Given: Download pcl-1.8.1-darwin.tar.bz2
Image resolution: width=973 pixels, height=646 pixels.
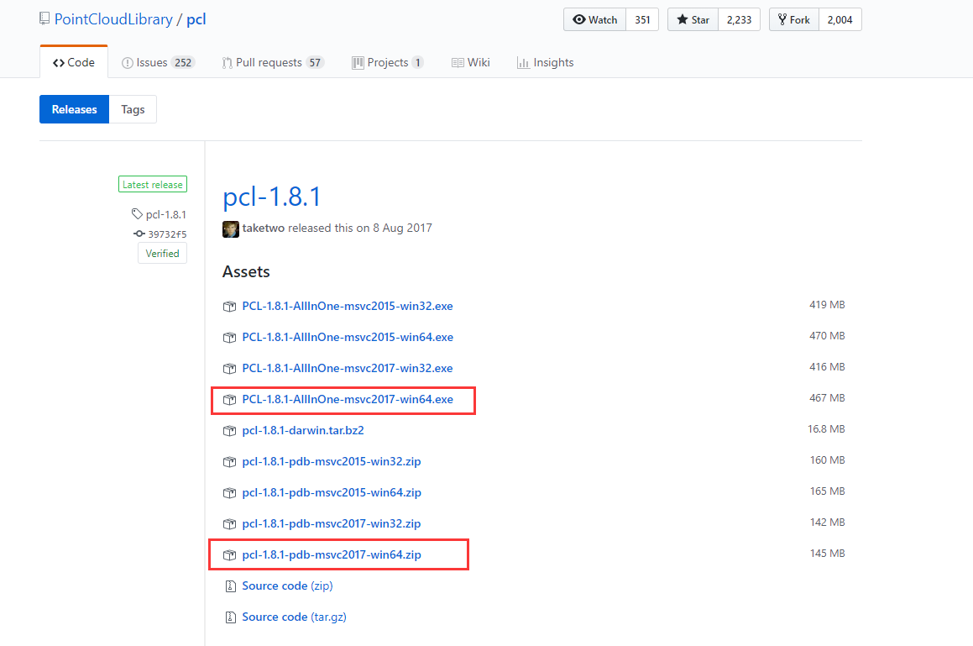Looking at the screenshot, I should pos(303,430).
